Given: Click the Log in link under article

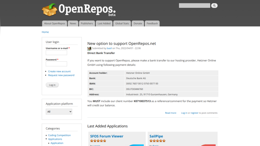Looking at the screenshot, I should click(184, 113).
